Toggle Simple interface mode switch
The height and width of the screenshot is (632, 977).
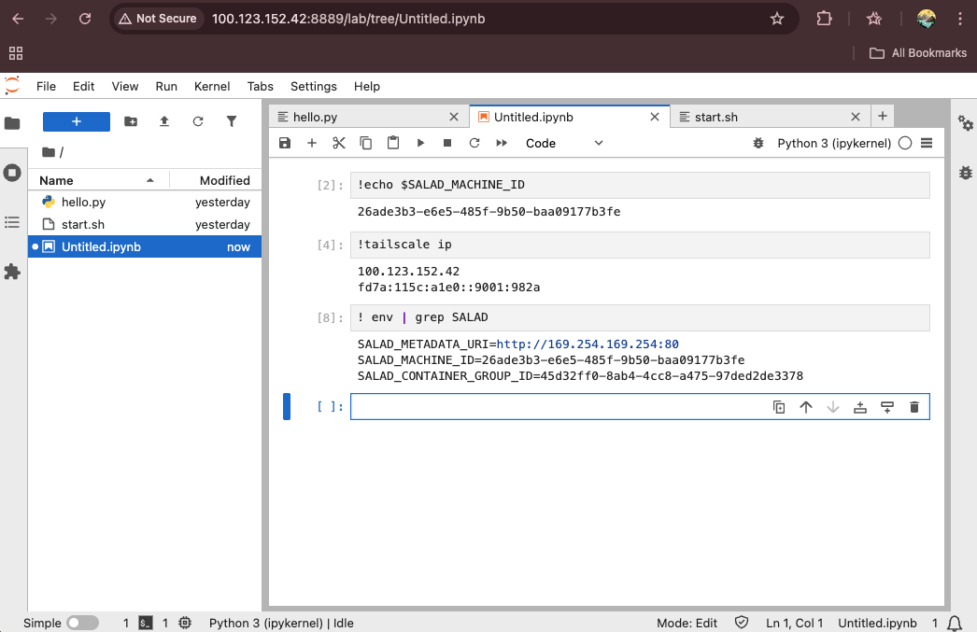(x=82, y=623)
